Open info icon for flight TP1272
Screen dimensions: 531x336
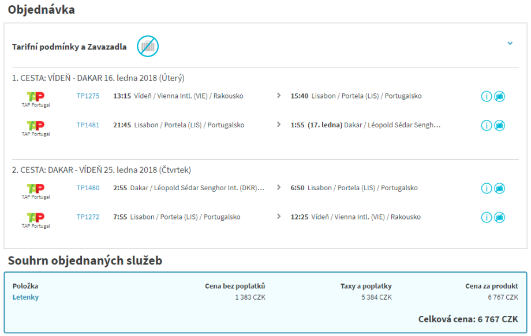coord(486,217)
